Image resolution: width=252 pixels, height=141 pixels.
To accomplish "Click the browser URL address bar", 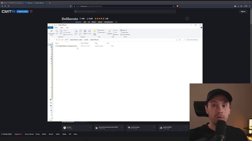I will [123, 6].
